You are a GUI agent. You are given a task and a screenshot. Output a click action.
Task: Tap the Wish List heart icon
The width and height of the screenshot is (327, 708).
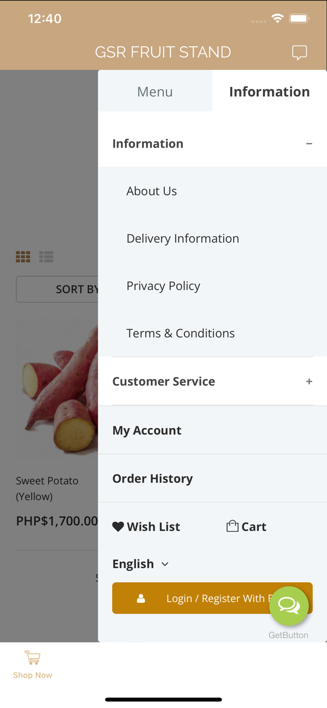click(x=118, y=527)
